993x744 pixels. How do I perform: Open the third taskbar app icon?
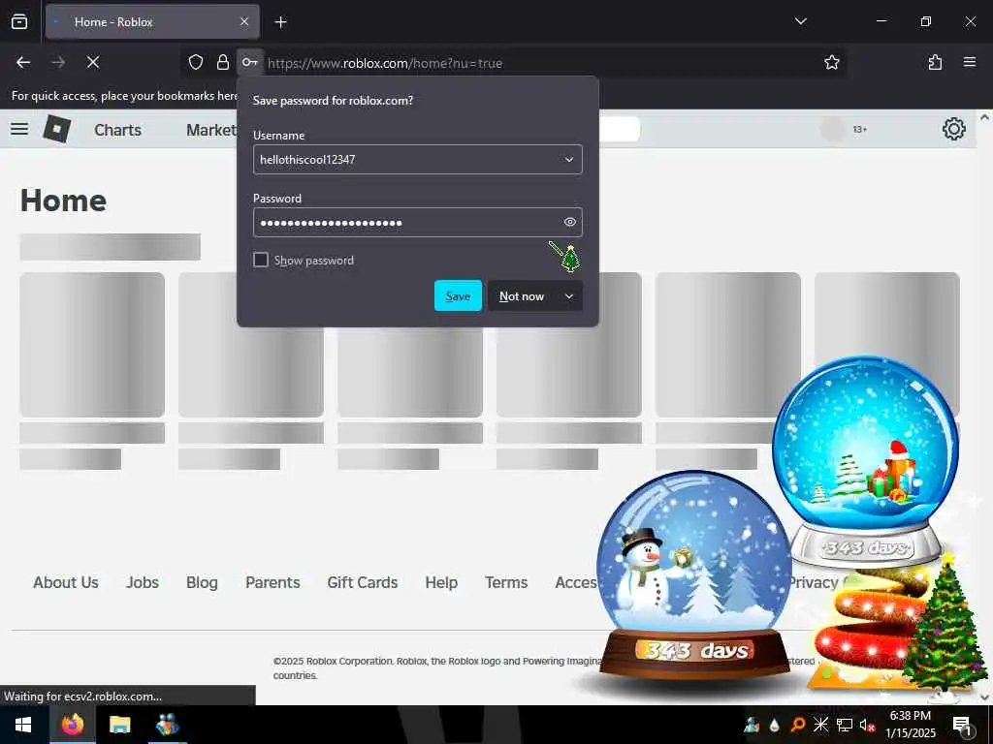pos(167,725)
